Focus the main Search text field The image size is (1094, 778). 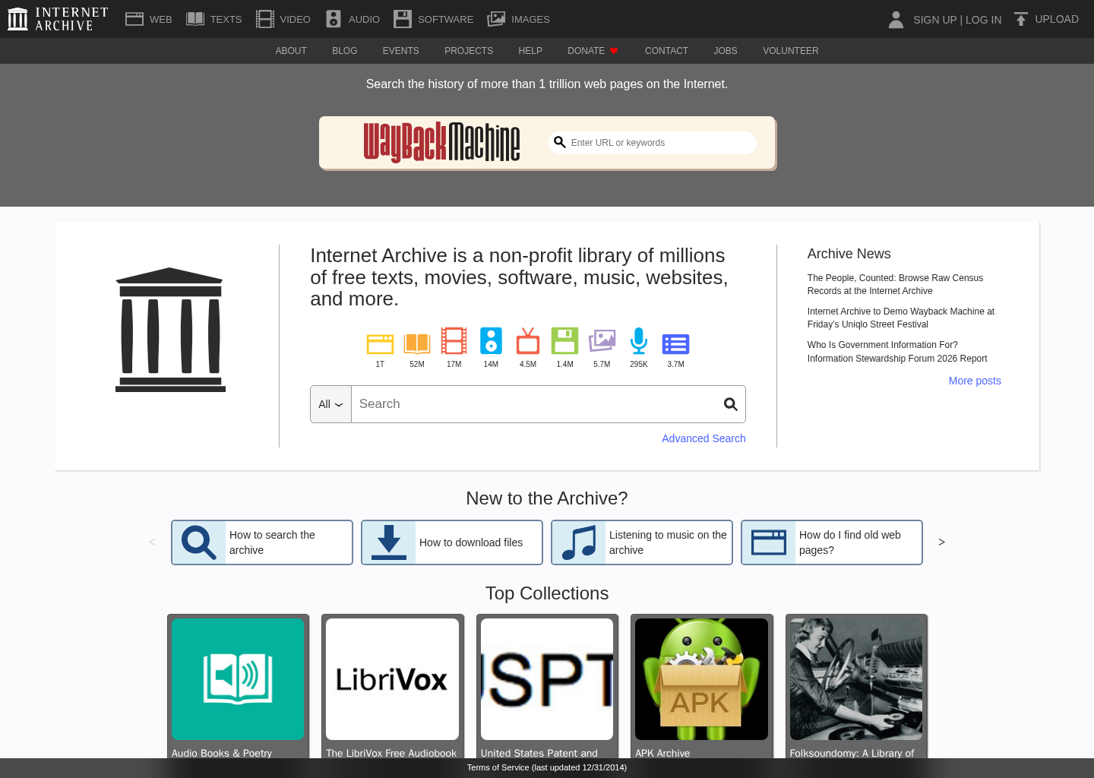536,404
